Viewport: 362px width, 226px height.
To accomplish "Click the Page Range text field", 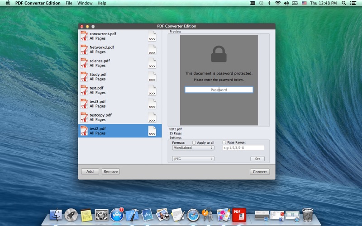I will (x=243, y=148).
